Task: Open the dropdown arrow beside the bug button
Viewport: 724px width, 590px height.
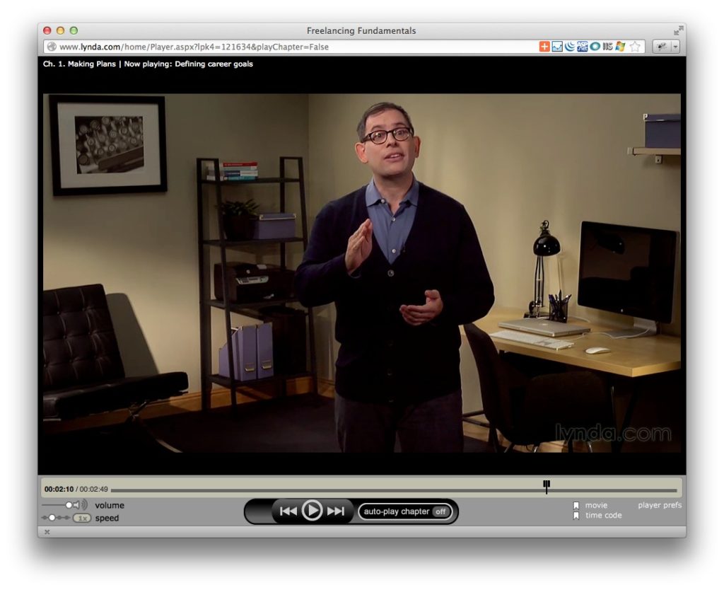Action: [x=675, y=47]
